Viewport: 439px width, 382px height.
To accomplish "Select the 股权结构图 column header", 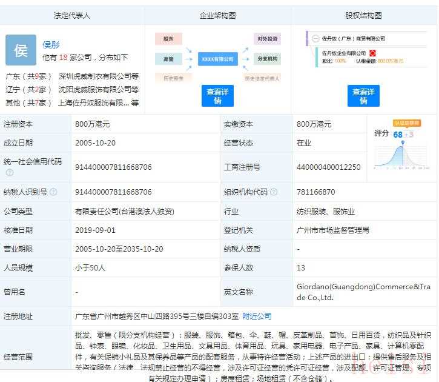I will pos(363,15).
